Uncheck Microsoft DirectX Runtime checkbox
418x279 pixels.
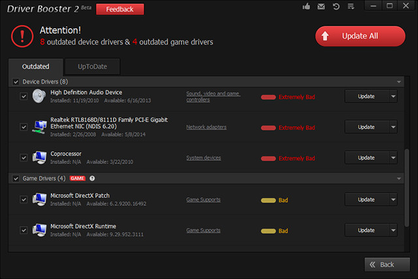24,230
